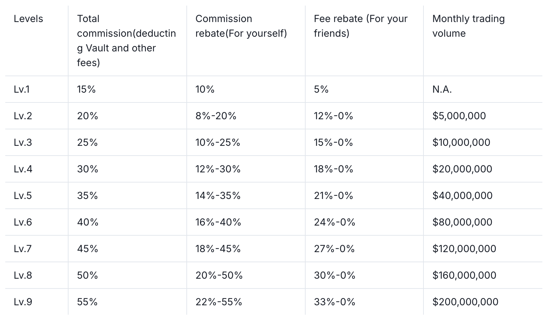Click the 20%-50% commission rebate cell
Screen dimensions: 549x321
pos(219,276)
